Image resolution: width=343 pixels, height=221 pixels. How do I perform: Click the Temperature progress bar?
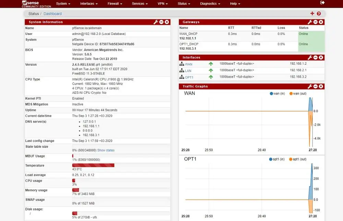121,165
